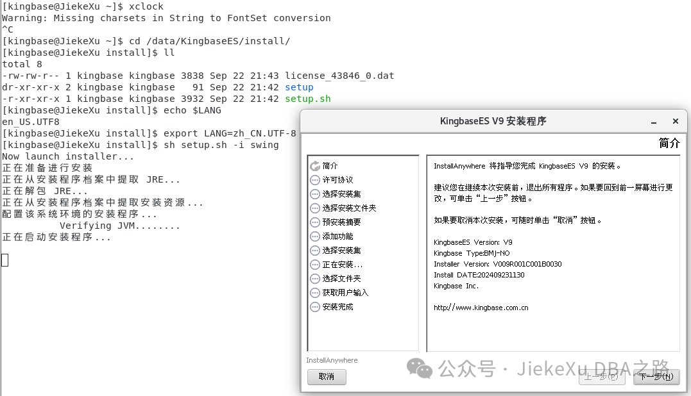This screenshot has height=396, width=691.
Task: Click the icon beside 获取用户输入
Action: point(315,293)
